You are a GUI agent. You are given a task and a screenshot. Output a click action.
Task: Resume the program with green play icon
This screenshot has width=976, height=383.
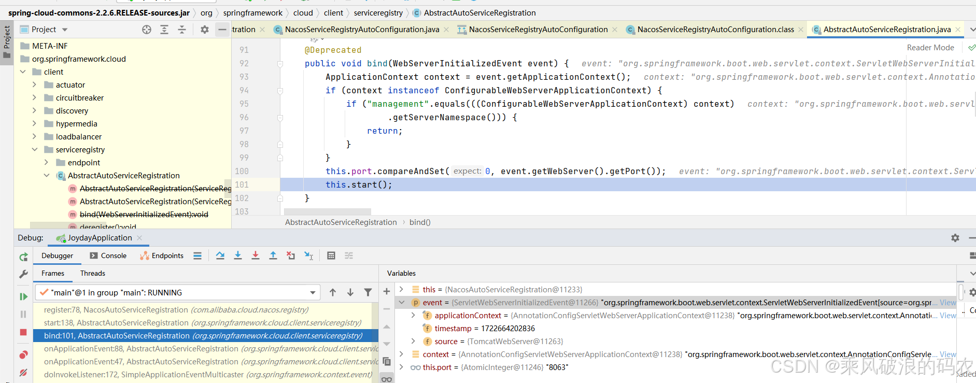click(23, 296)
